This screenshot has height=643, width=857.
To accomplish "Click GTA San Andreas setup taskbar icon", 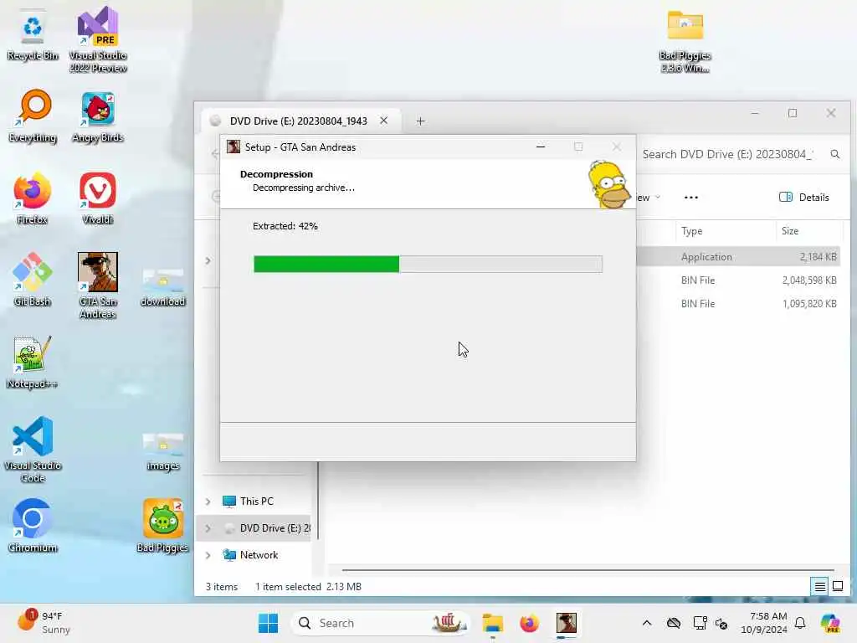I will tap(567, 623).
